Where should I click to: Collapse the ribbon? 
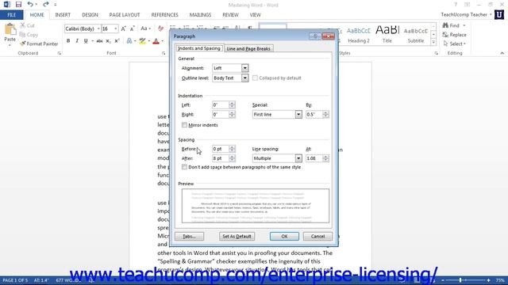coord(502,53)
